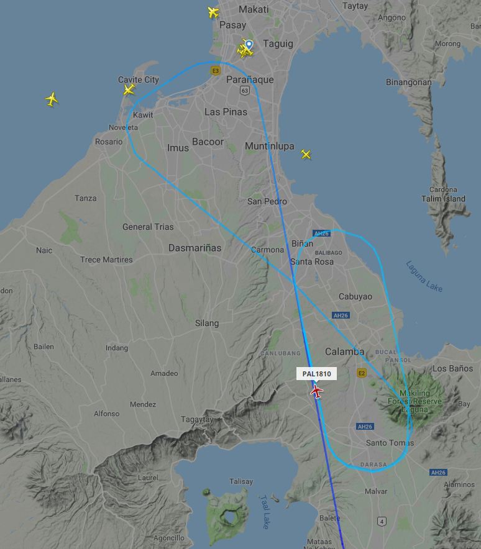Click the route 63 road shield
This screenshot has width=481, height=549.
point(244,91)
